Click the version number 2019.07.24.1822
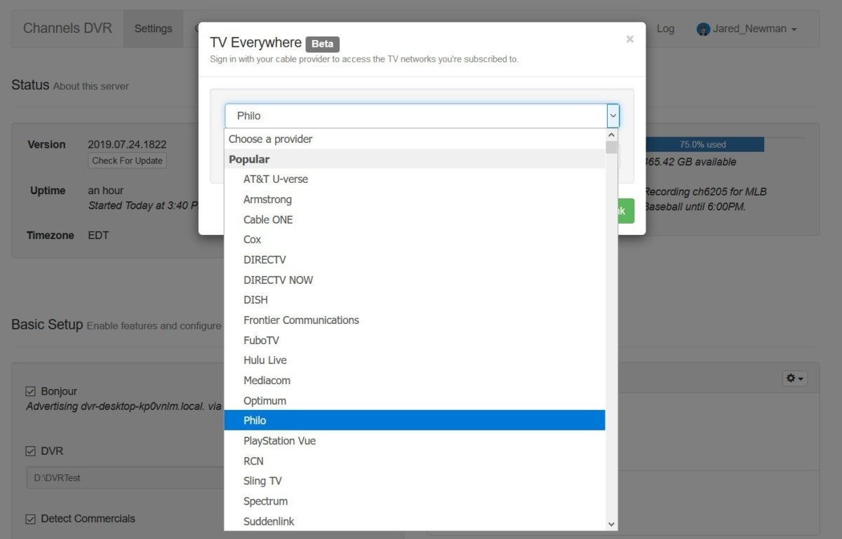This screenshot has height=539, width=842. coord(127,144)
